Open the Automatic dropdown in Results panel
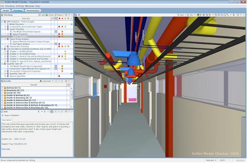Screen dimensions: 247x163 (46, 81)
